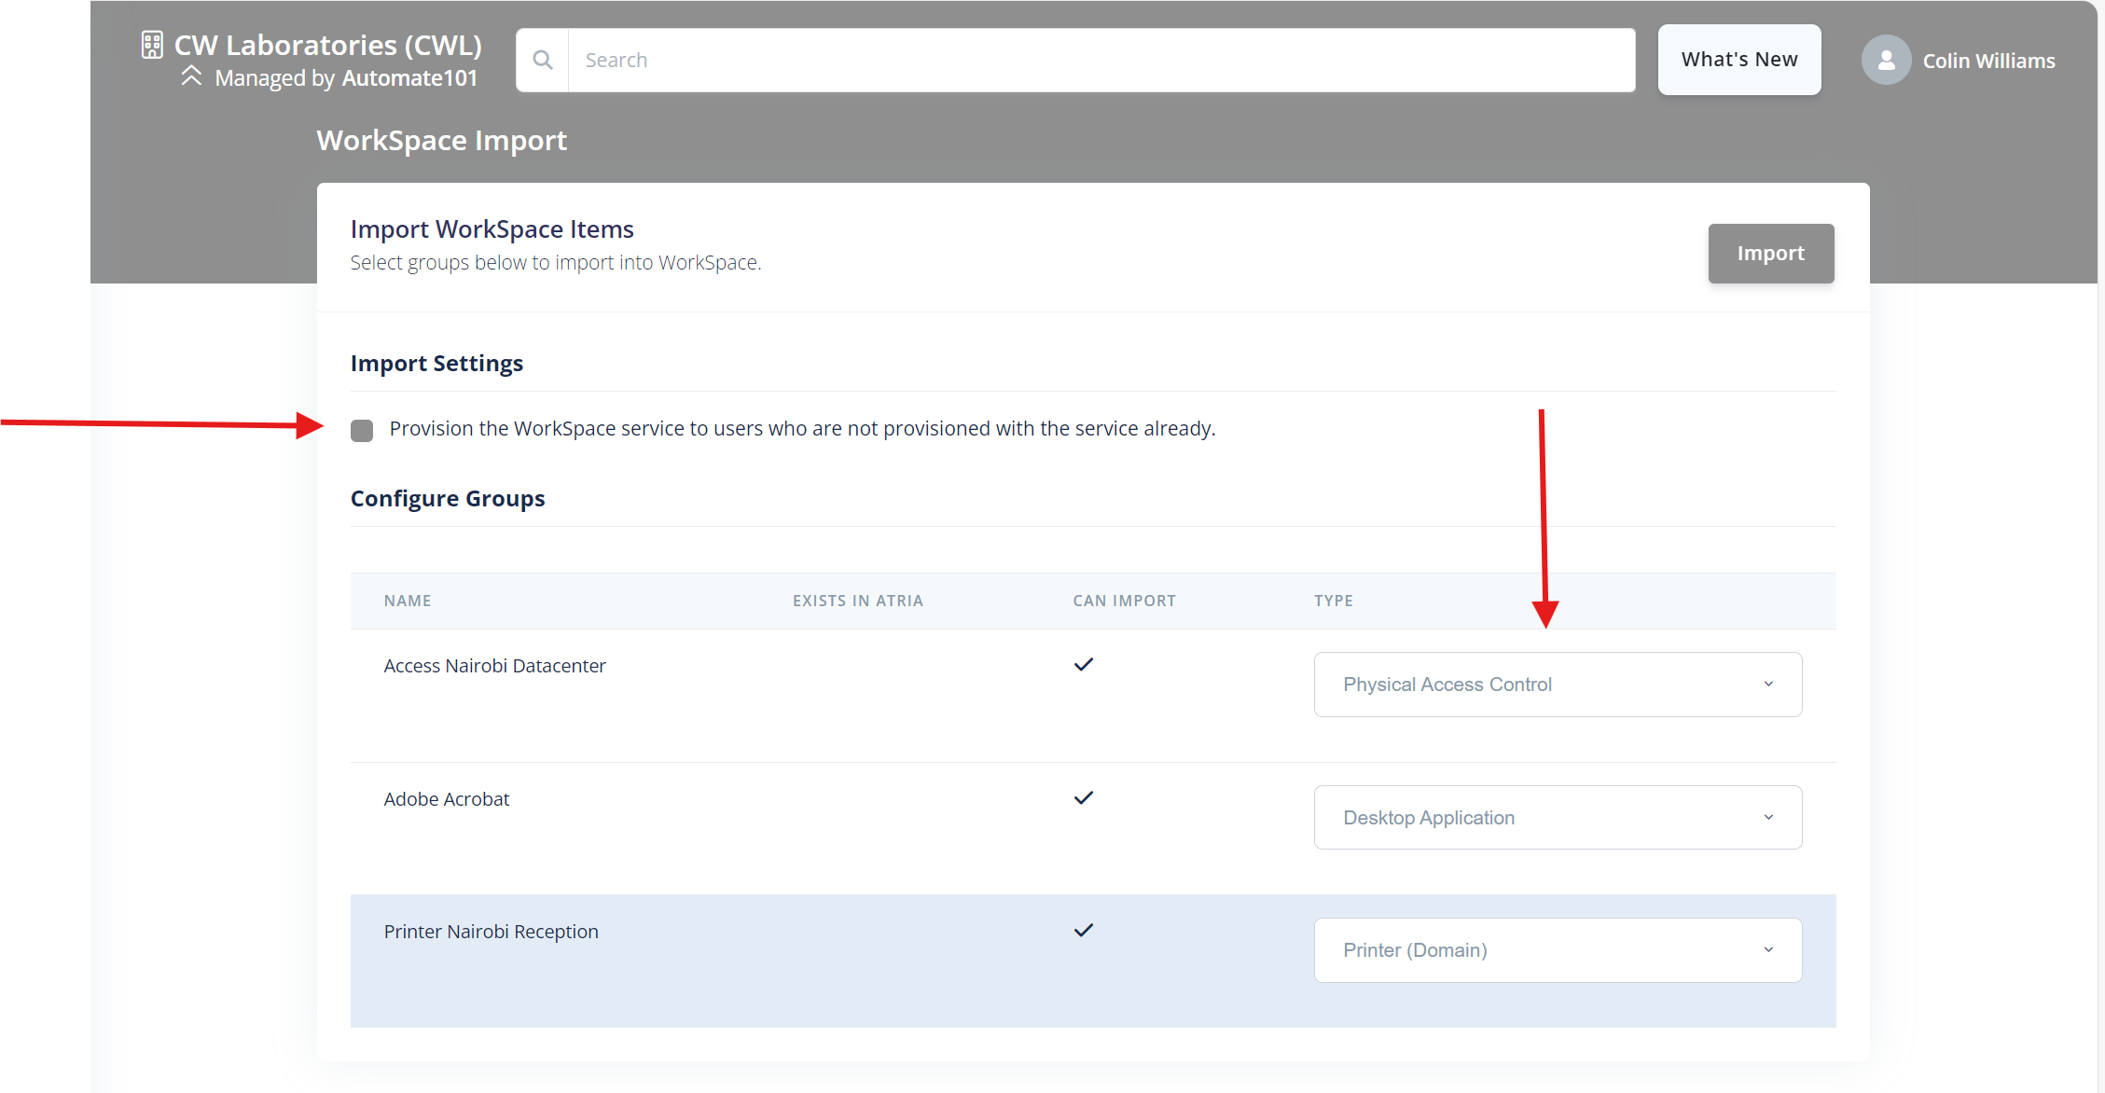The width and height of the screenshot is (2105, 1093).
Task: Click inside the Search input field
Action: point(1026,60)
